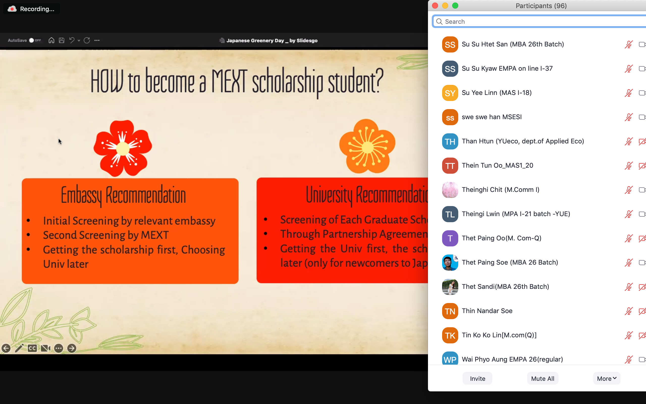Go to previous slide arrow

6,348
